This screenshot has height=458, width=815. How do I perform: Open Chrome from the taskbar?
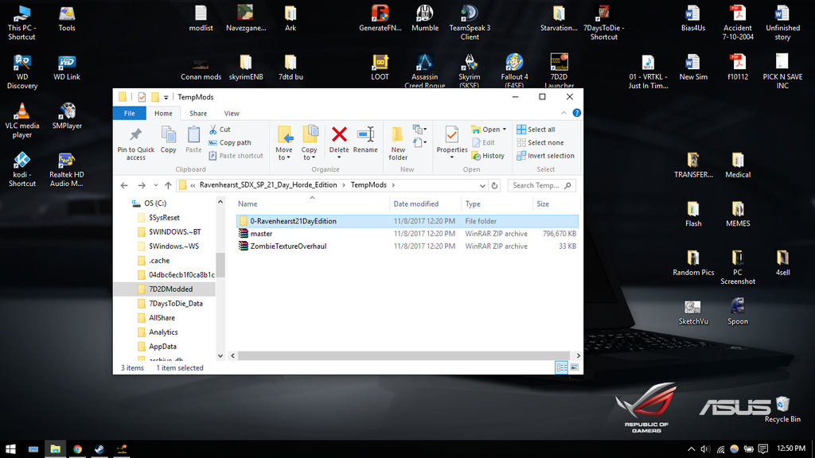point(77,449)
